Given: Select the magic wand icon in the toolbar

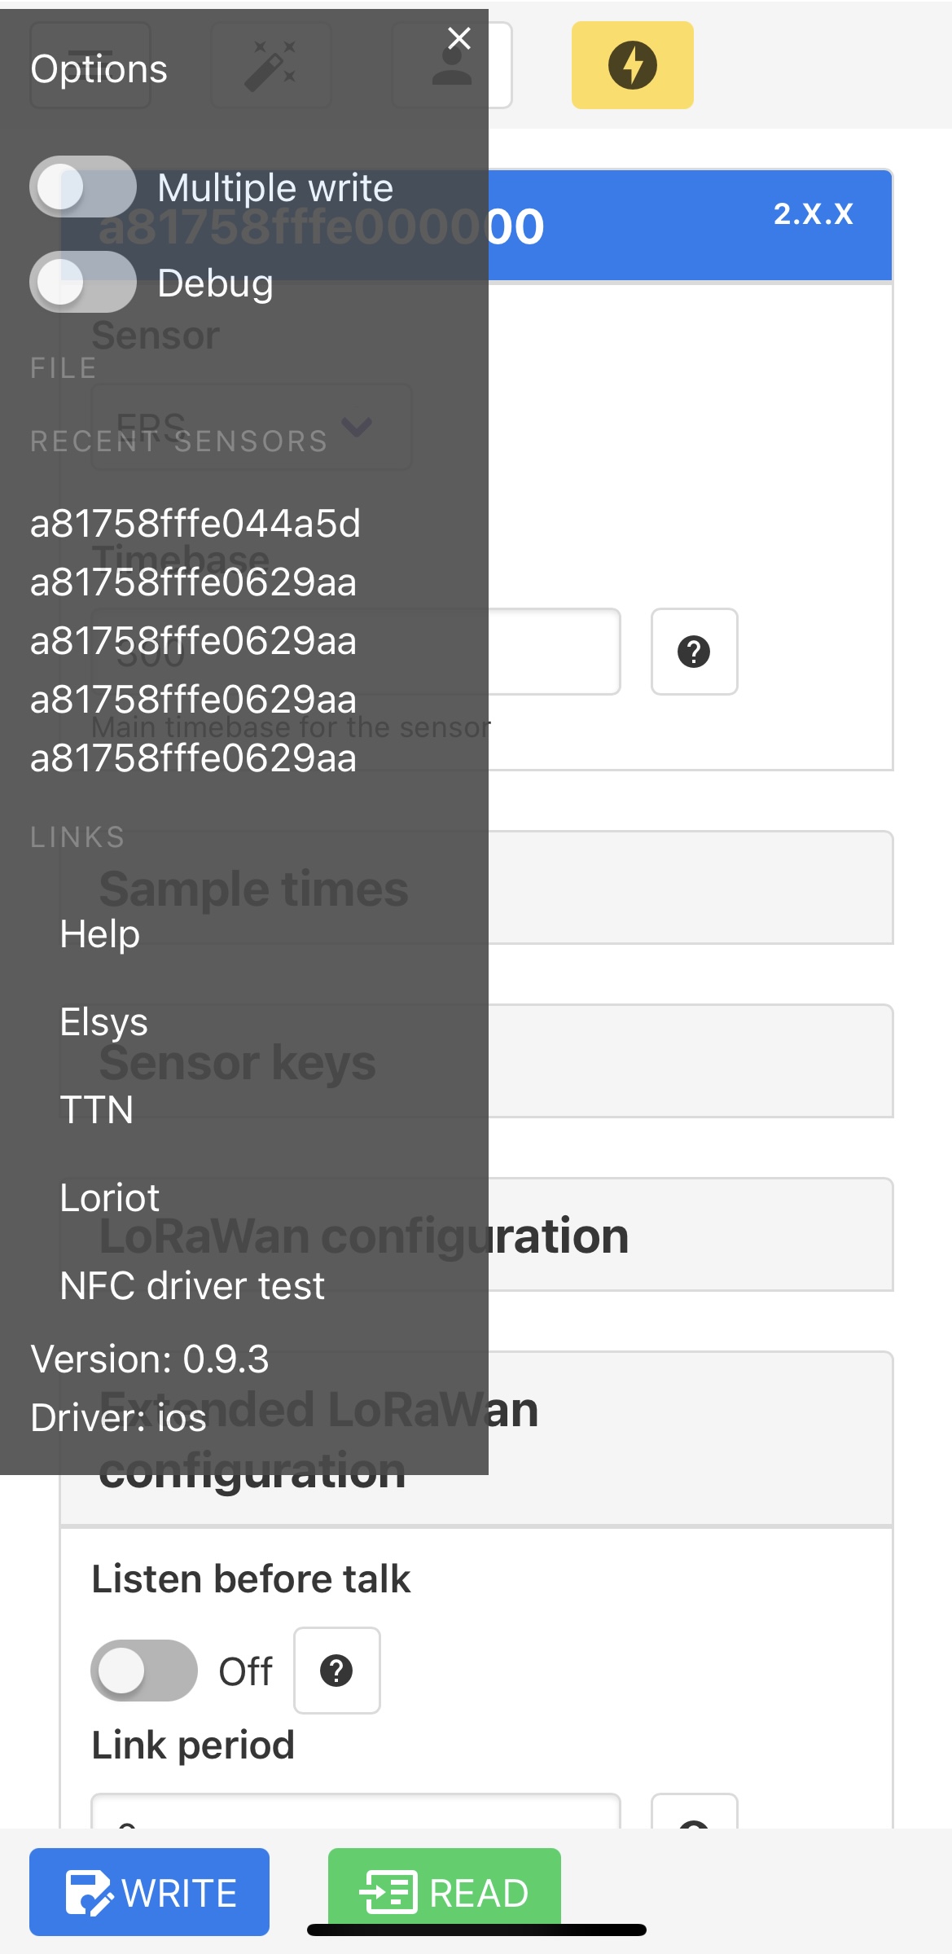Looking at the screenshot, I should [270, 64].
